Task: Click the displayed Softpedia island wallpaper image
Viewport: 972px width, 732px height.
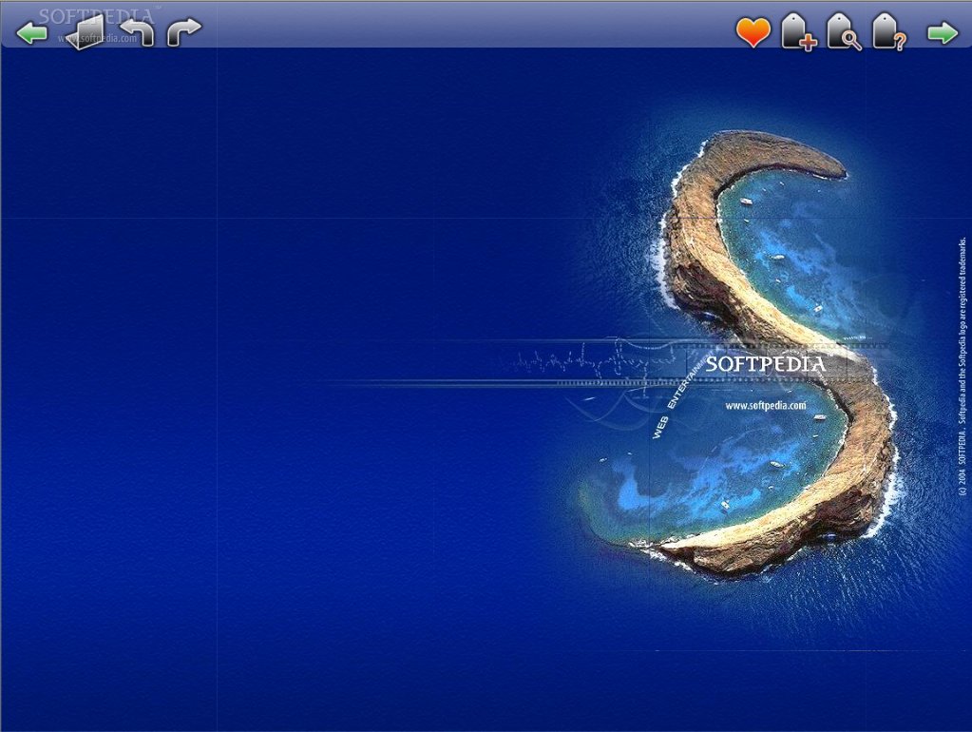Action: (486, 390)
